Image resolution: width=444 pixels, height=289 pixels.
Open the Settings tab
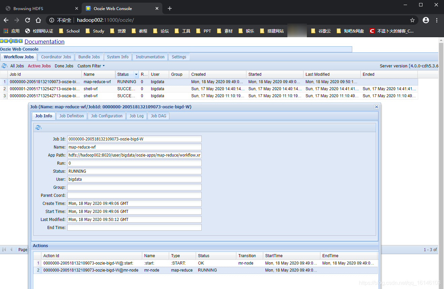tap(179, 57)
